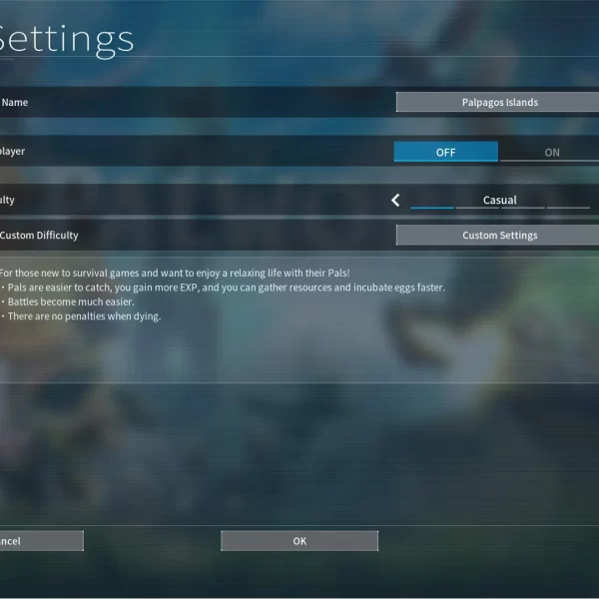Image resolution: width=599 pixels, height=599 pixels.
Task: Click the left arrow beside Casual difficulty
Action: click(395, 201)
